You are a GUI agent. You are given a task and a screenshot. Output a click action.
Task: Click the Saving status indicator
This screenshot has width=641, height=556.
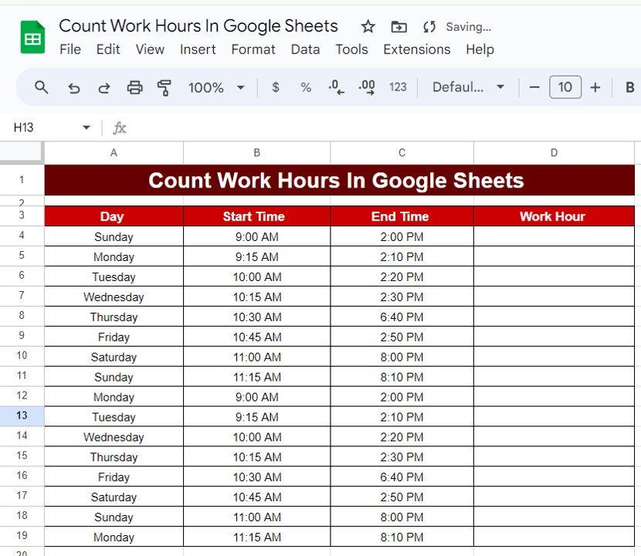tap(468, 27)
